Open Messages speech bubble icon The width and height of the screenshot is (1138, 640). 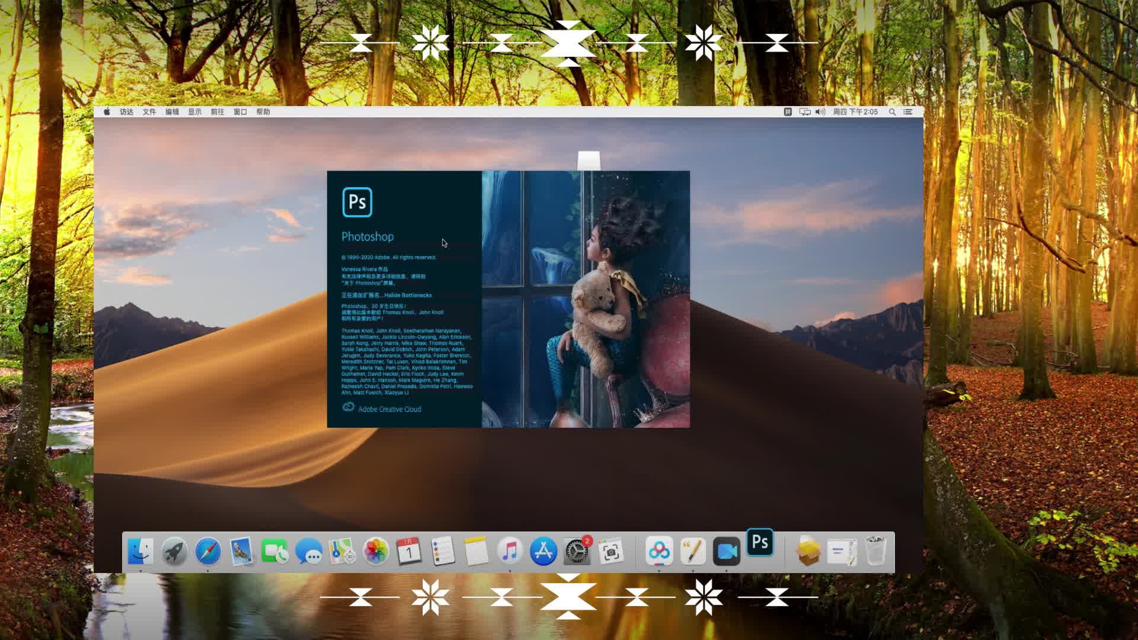309,552
